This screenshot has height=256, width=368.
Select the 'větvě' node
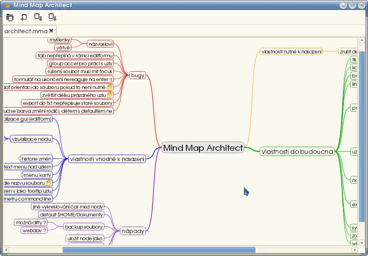pyautogui.click(x=63, y=47)
